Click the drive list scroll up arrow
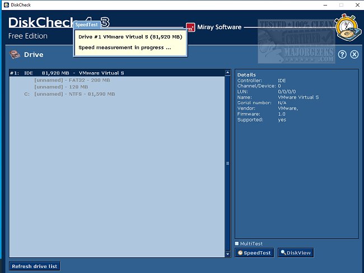364x273 pixels. click(227, 72)
